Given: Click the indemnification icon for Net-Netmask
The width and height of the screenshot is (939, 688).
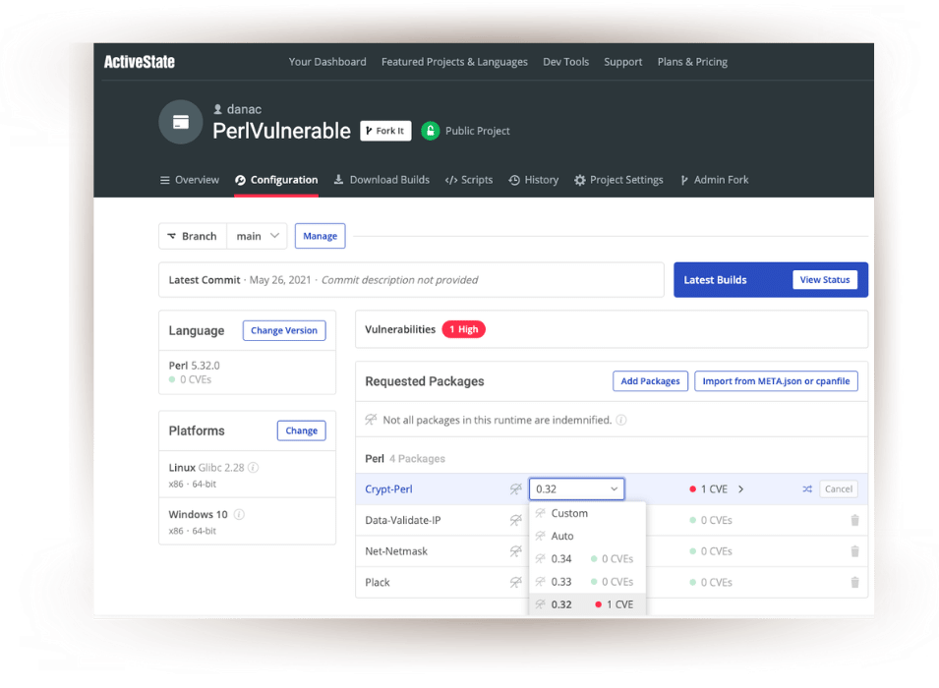Looking at the screenshot, I should point(515,550).
